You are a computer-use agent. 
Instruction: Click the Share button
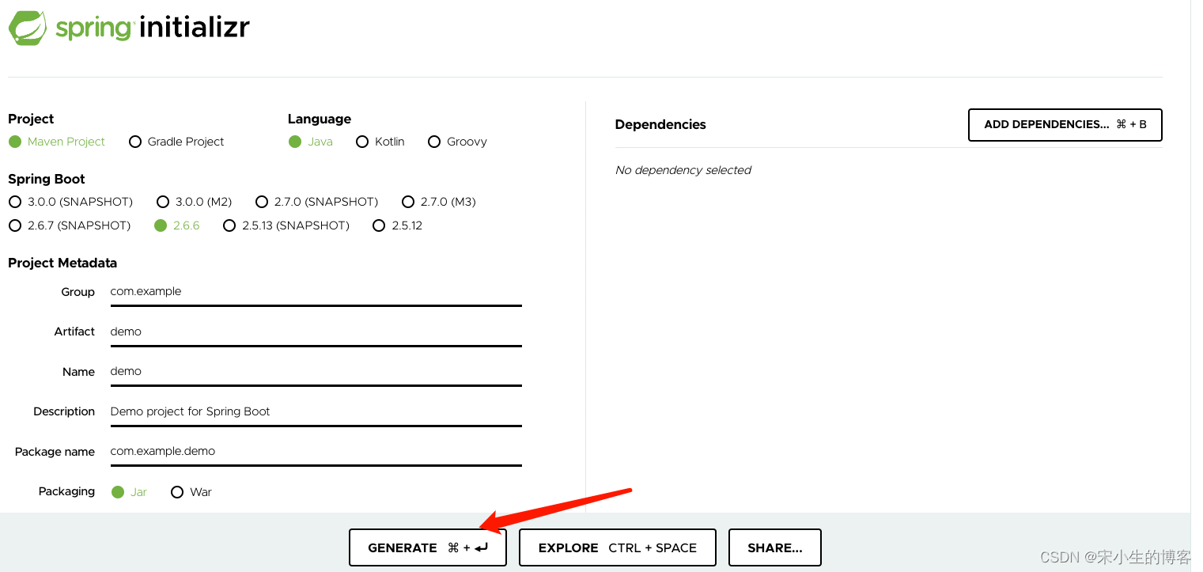click(774, 547)
